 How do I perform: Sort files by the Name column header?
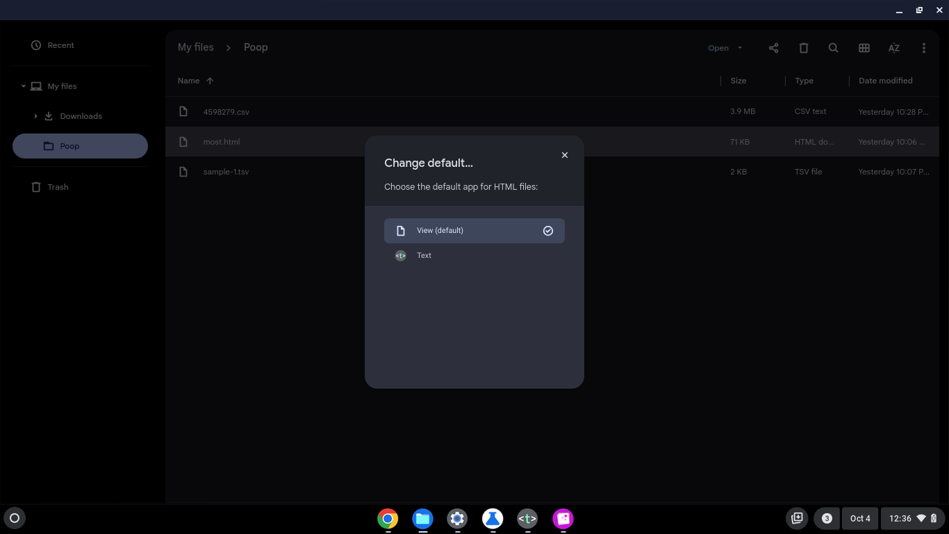point(188,81)
